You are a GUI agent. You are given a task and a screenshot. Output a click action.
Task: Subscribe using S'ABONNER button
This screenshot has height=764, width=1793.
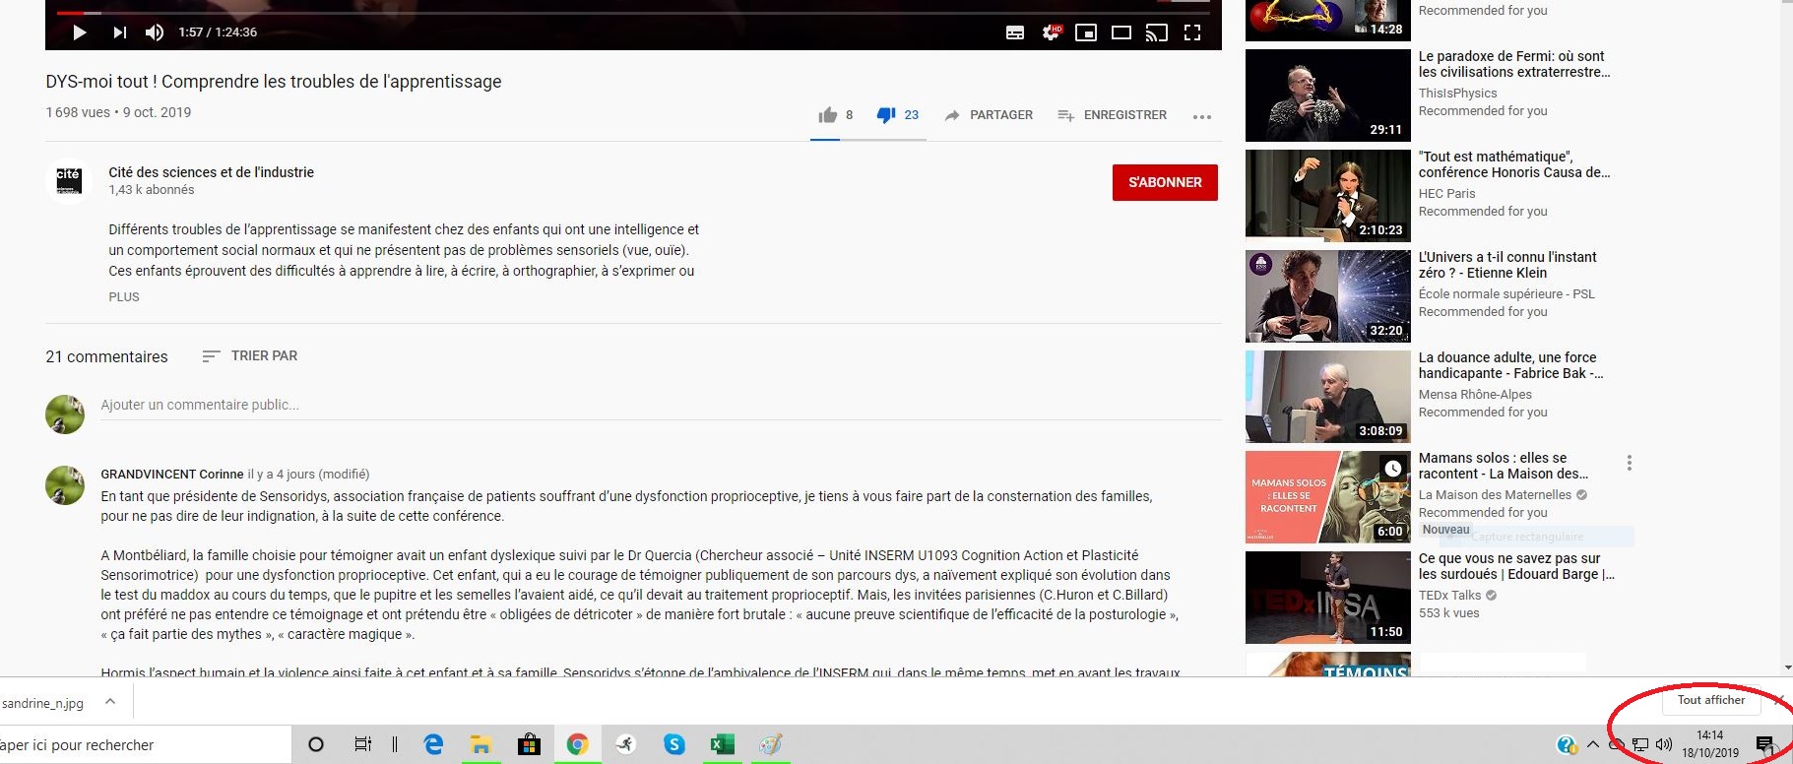(1165, 182)
